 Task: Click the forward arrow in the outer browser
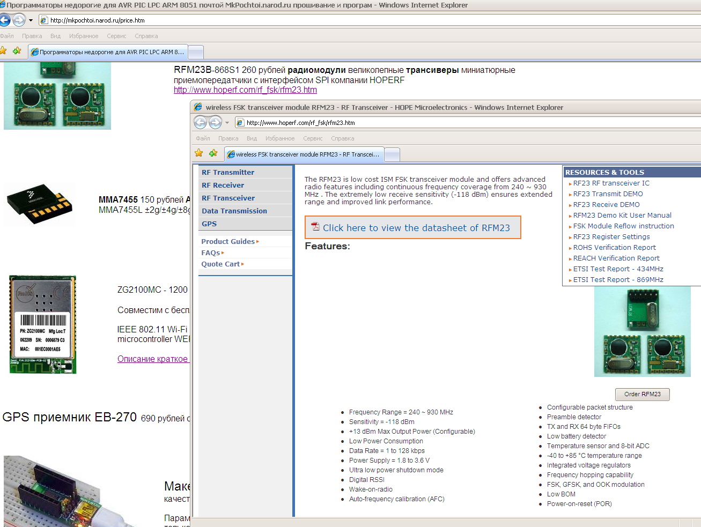pos(19,20)
